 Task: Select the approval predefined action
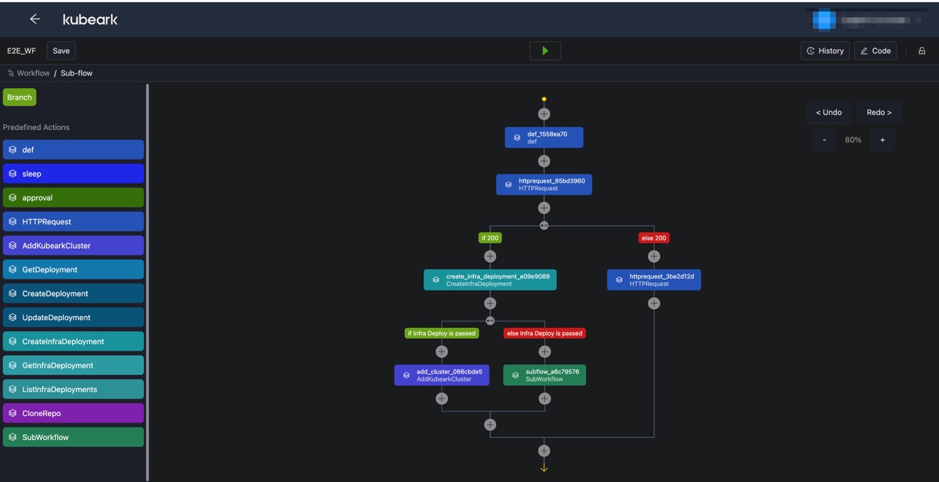(x=73, y=197)
